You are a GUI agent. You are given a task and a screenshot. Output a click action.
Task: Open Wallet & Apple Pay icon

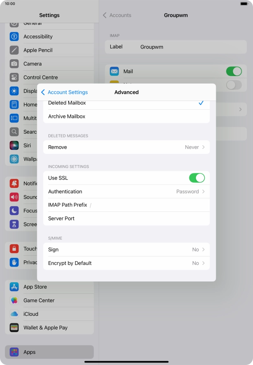pos(14,328)
